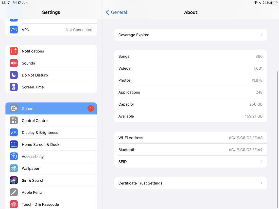The image size is (279, 209).
Task: Tap the Notifications icon
Action: click(x=14, y=51)
